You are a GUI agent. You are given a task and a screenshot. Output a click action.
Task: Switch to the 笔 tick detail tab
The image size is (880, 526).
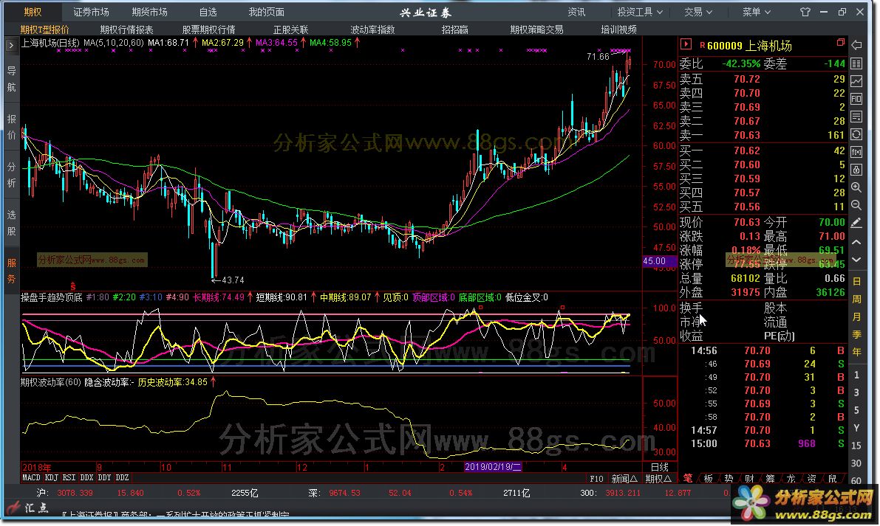pyautogui.click(x=688, y=478)
